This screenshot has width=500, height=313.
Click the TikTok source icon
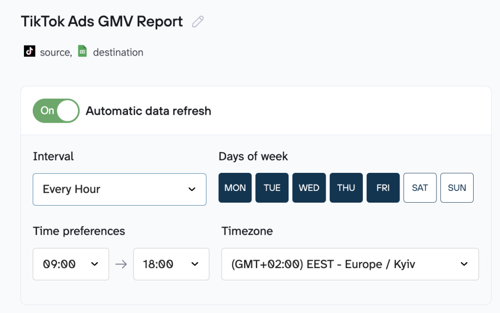pos(29,51)
